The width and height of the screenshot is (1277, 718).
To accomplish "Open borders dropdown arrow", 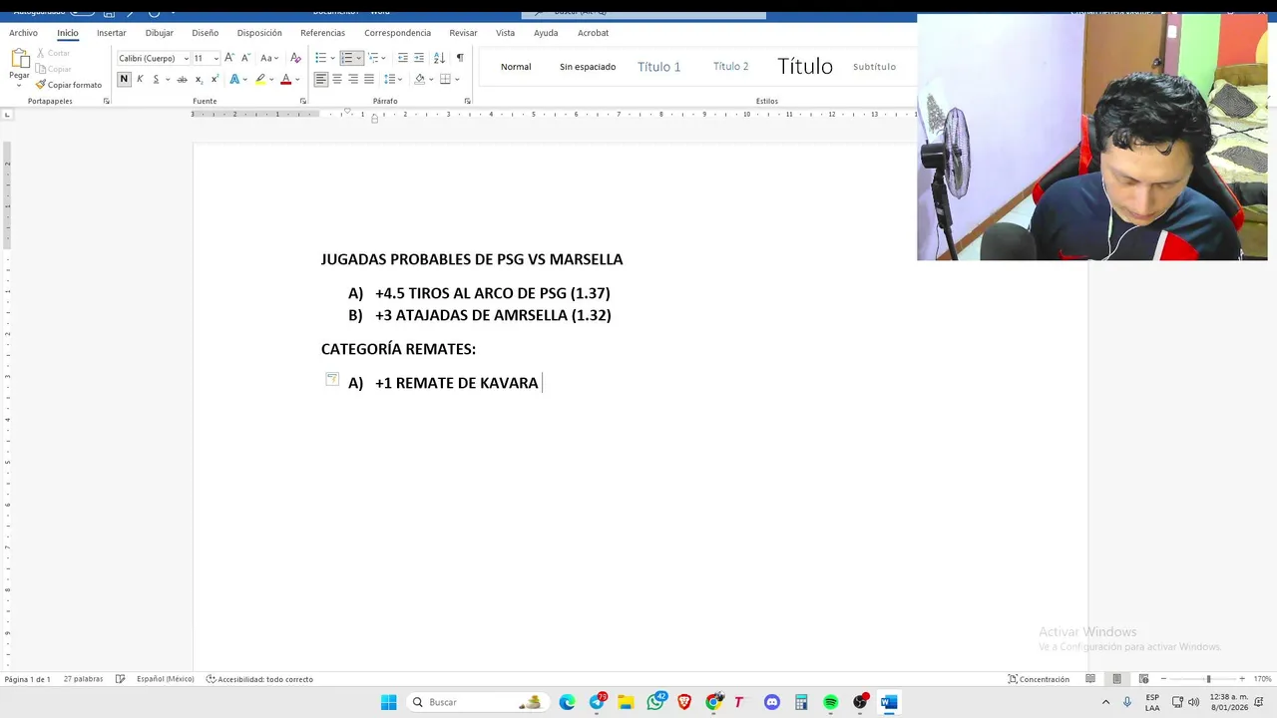I will pos(457,79).
